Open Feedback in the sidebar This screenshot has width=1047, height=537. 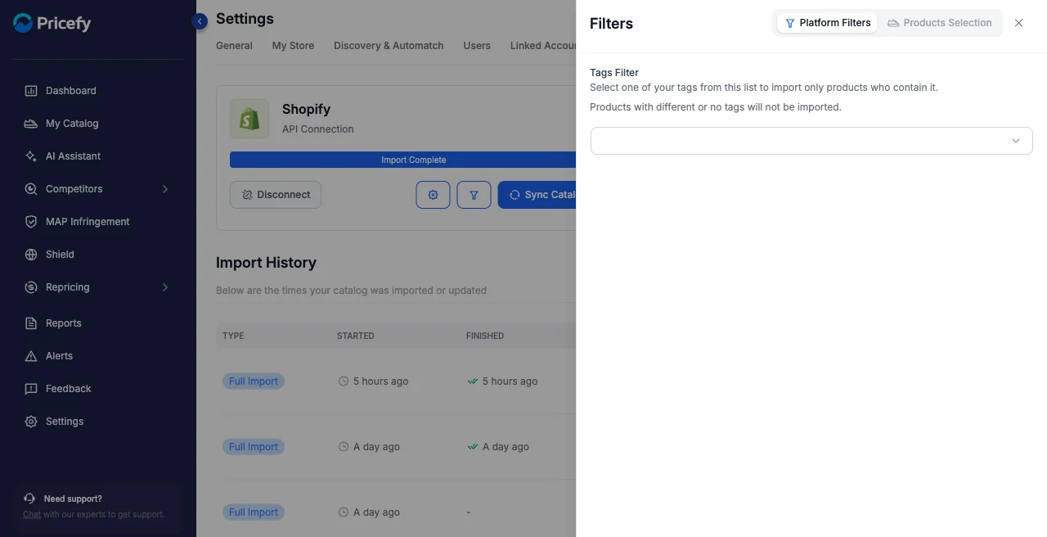pos(68,389)
